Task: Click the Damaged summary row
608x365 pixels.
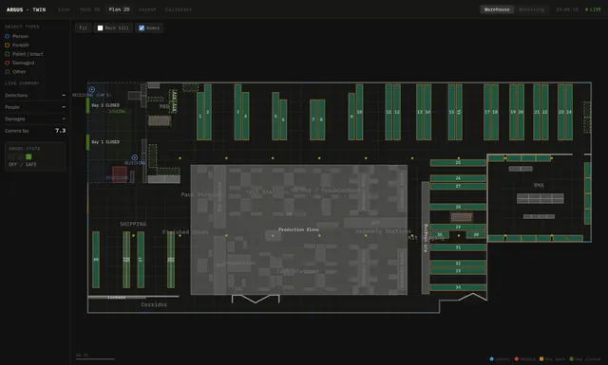Action: click(x=35, y=119)
